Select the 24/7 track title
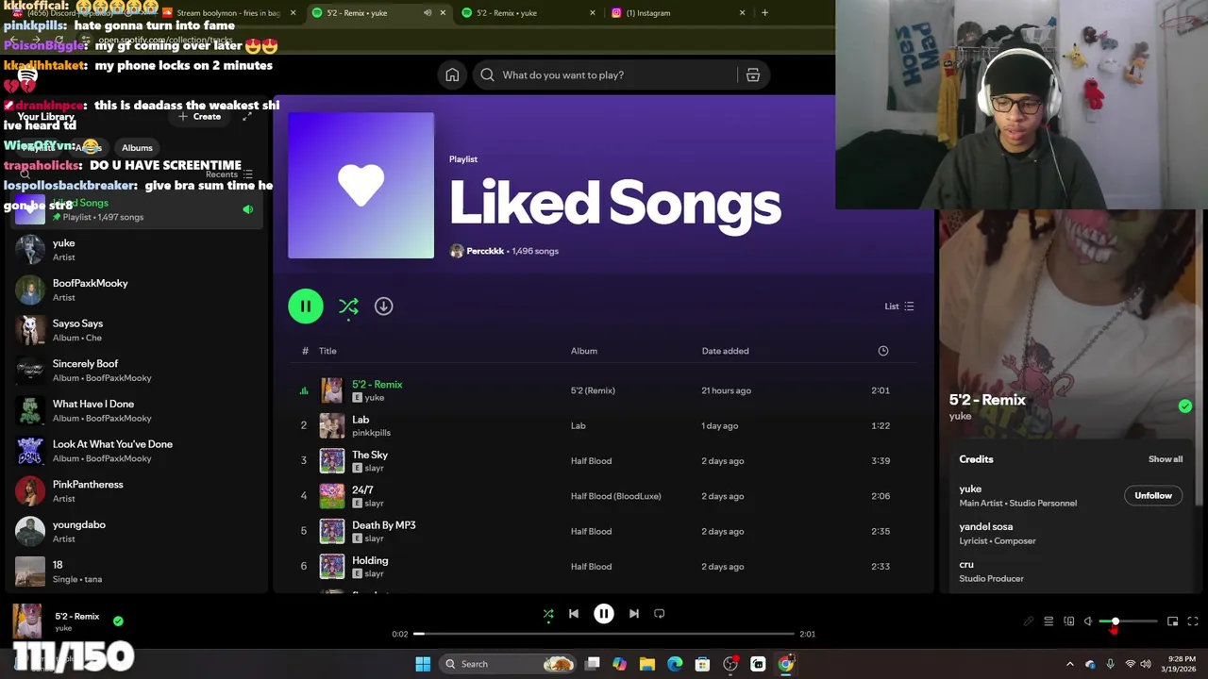 click(x=362, y=490)
